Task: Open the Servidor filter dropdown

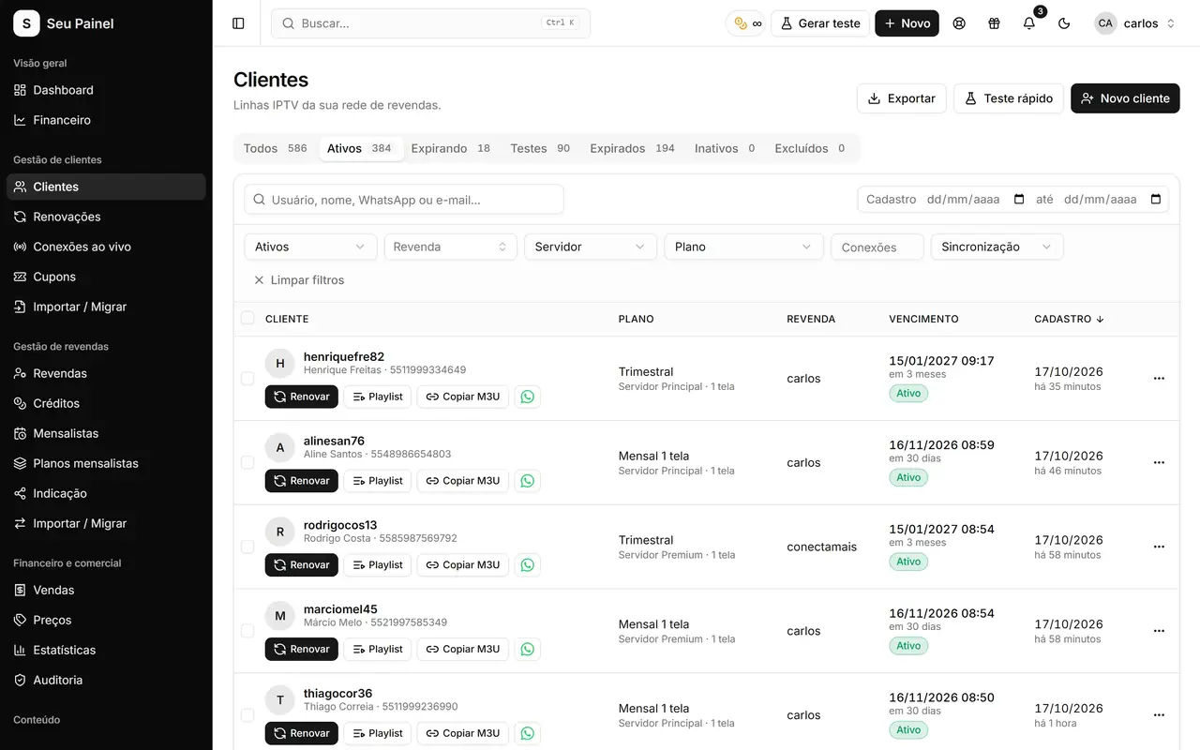Action: [x=591, y=247]
